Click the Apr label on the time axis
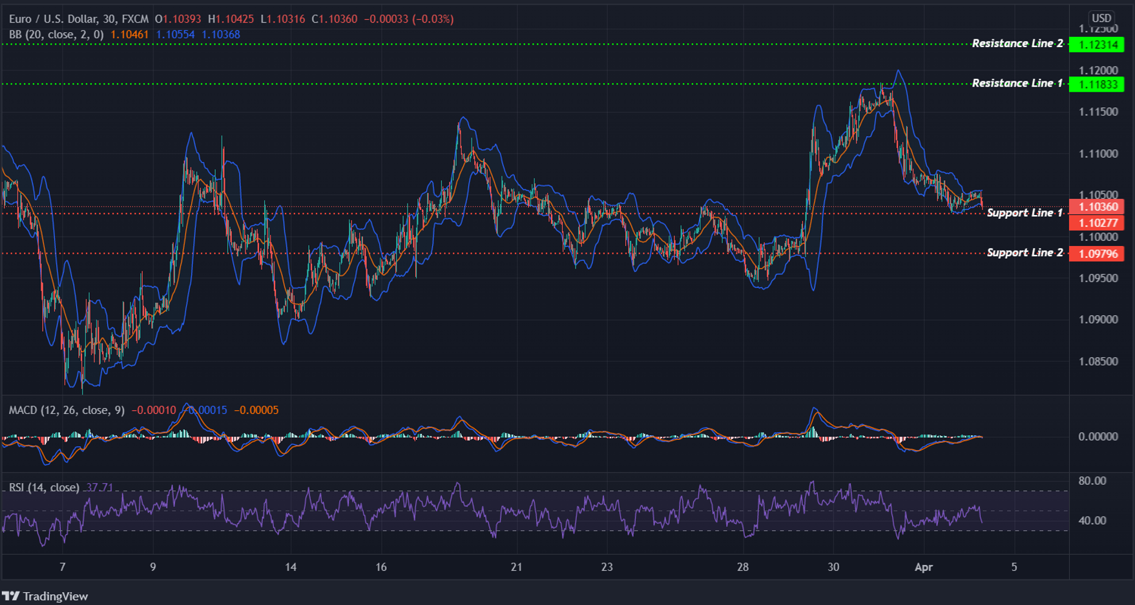This screenshot has width=1135, height=605. tap(924, 567)
